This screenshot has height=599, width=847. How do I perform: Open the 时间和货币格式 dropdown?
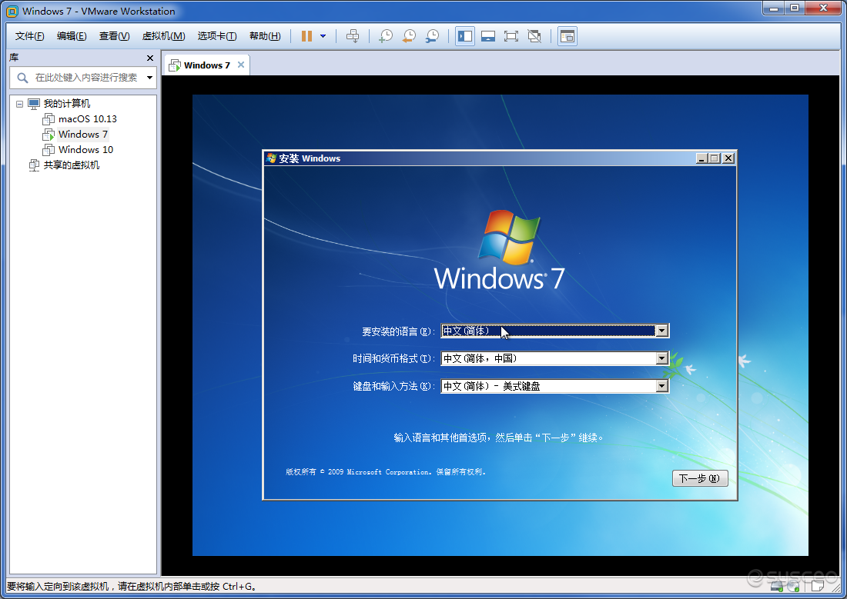(661, 358)
